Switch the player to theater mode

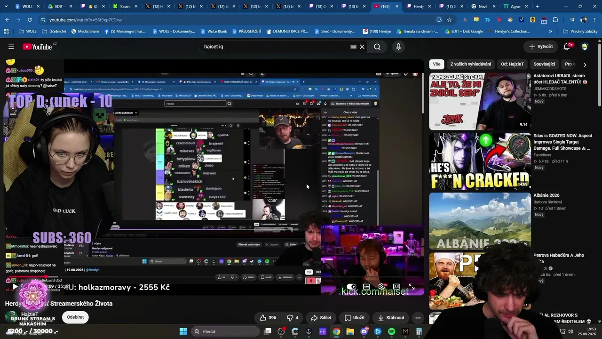tap(396, 287)
